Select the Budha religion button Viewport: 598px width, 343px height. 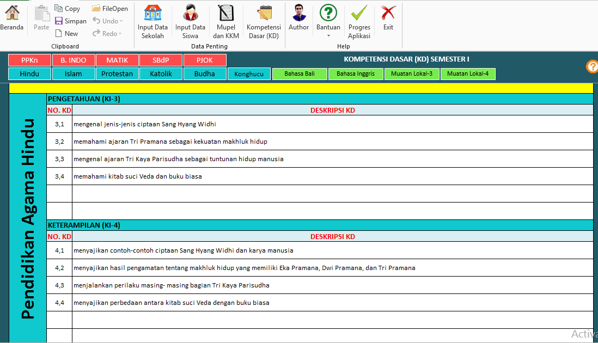point(205,73)
